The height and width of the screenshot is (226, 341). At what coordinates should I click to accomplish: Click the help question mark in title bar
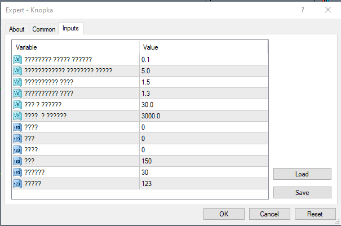click(303, 10)
